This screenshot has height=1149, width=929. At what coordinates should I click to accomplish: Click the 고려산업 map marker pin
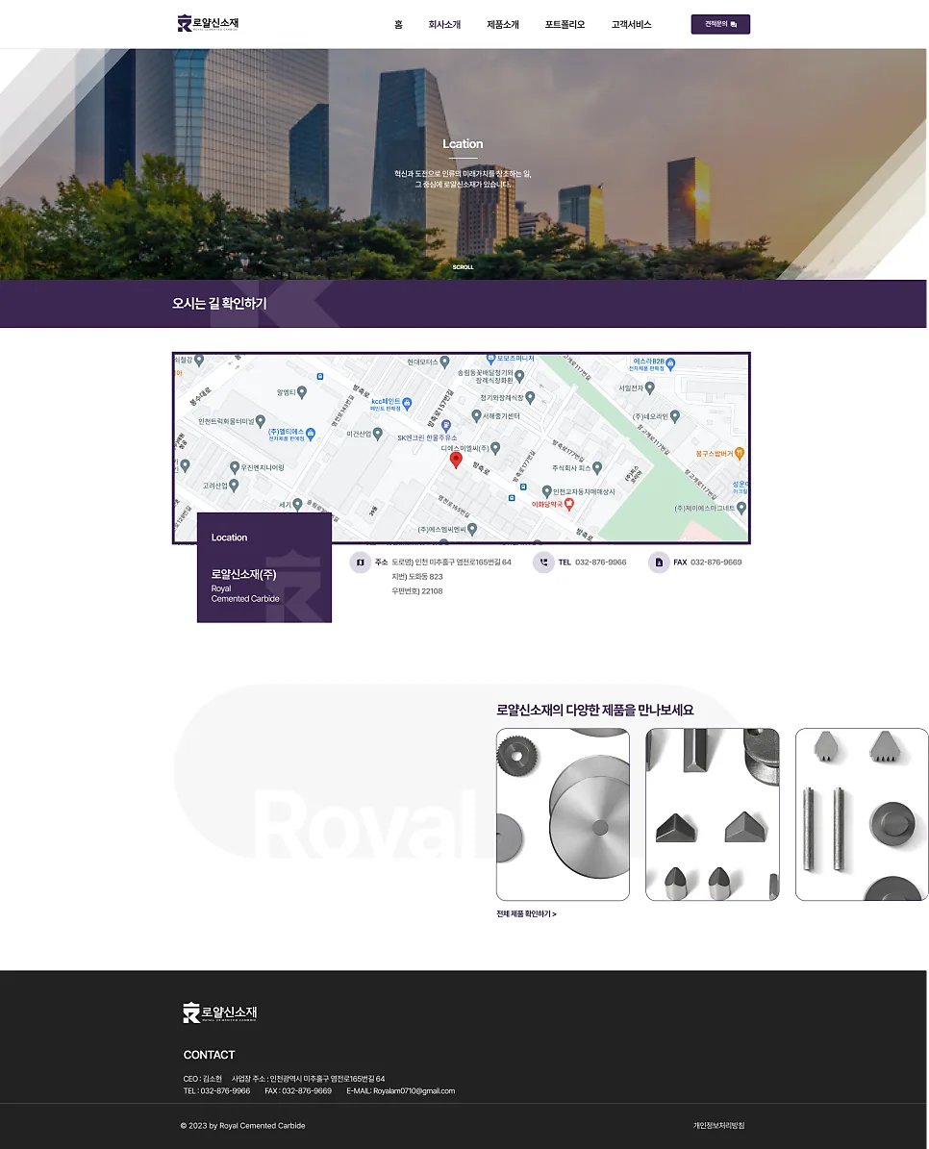(x=234, y=486)
